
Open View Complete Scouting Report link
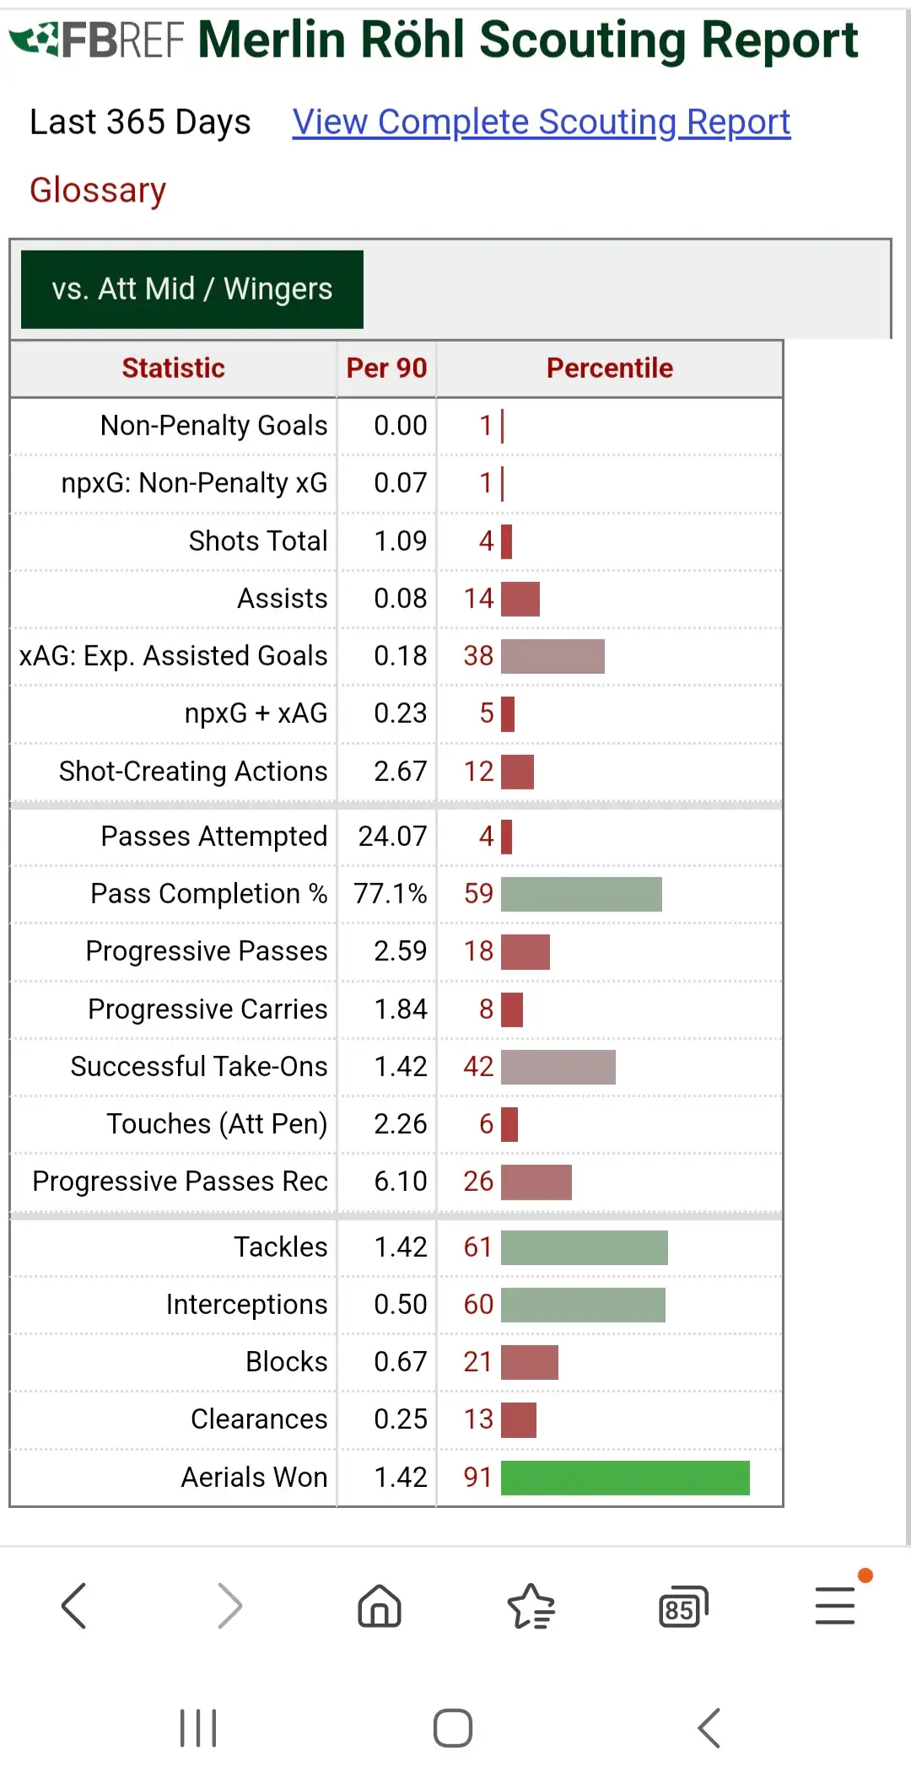click(x=541, y=122)
